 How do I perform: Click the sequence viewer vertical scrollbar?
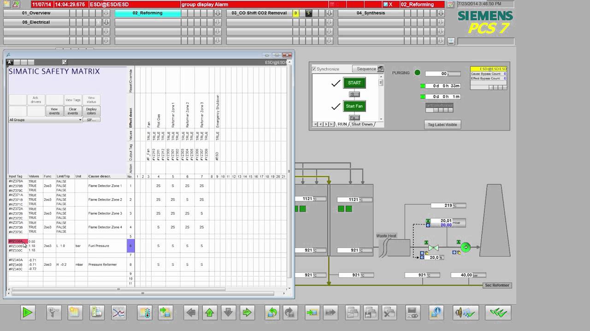(x=381, y=97)
